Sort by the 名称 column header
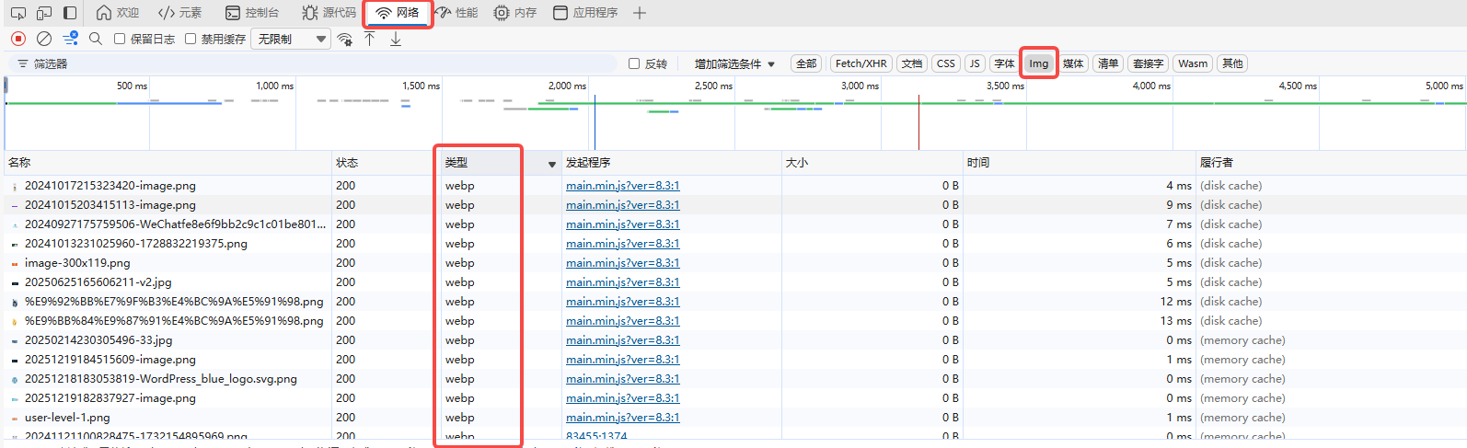The height and width of the screenshot is (448, 1467). pos(167,163)
